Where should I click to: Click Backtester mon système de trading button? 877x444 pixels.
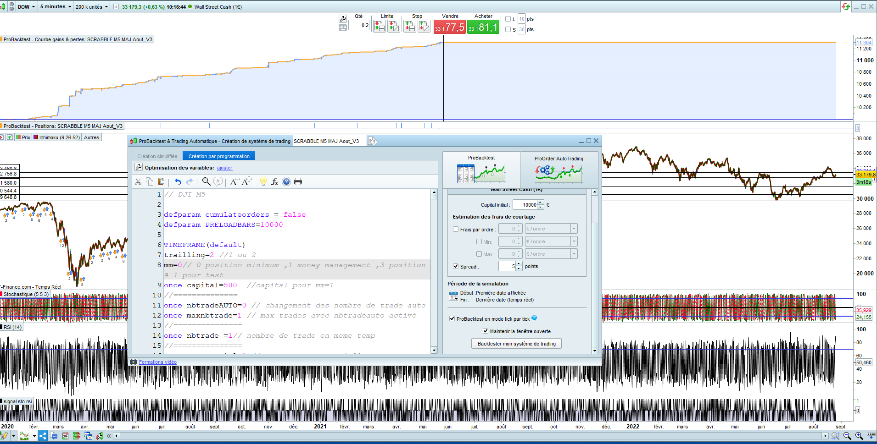[516, 344]
